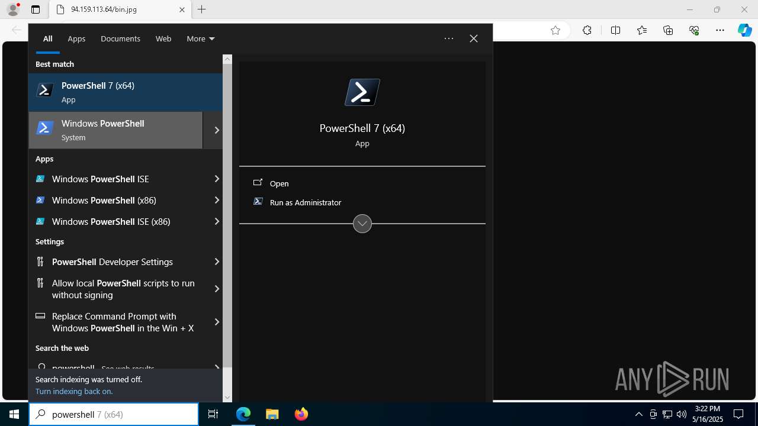Expand more actions with the down chevron
Viewport: 758px width, 426px height.
click(x=362, y=224)
